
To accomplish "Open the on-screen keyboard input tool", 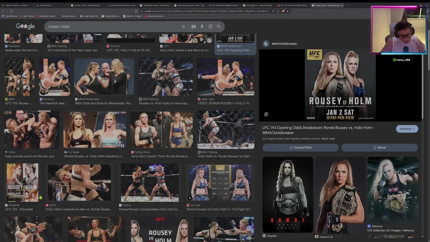I will tap(193, 27).
